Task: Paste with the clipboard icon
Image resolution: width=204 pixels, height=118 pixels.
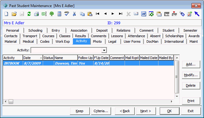Action: click(90, 14)
